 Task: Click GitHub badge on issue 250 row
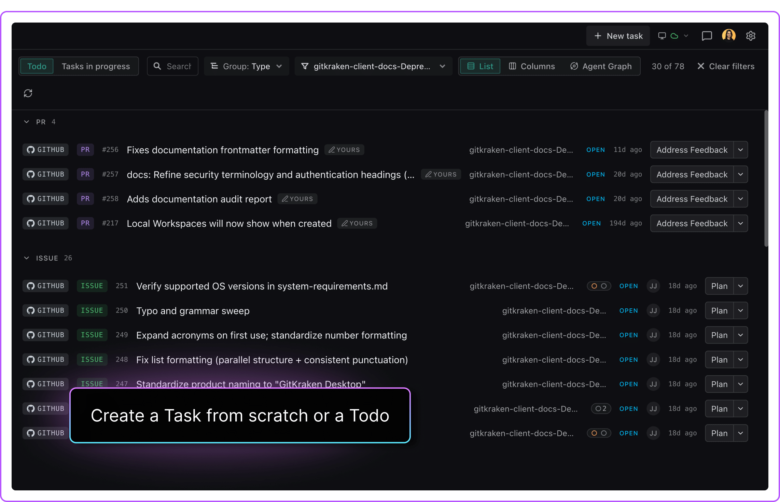pos(46,310)
